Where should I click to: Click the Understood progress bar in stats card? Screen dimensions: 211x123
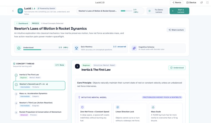pyautogui.click(x=46, y=50)
